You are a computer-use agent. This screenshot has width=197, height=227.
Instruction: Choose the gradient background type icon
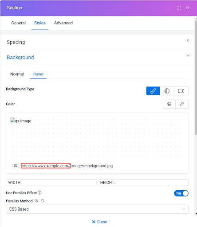[167, 91]
